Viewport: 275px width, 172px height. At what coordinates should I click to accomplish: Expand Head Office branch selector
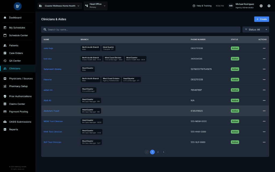(96, 6)
